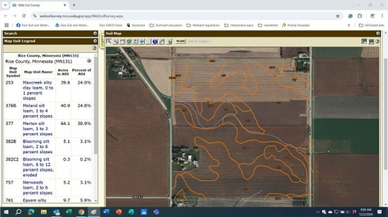Open Map Unit Legend help icon
The height and width of the screenshot is (217, 388).
94,48
